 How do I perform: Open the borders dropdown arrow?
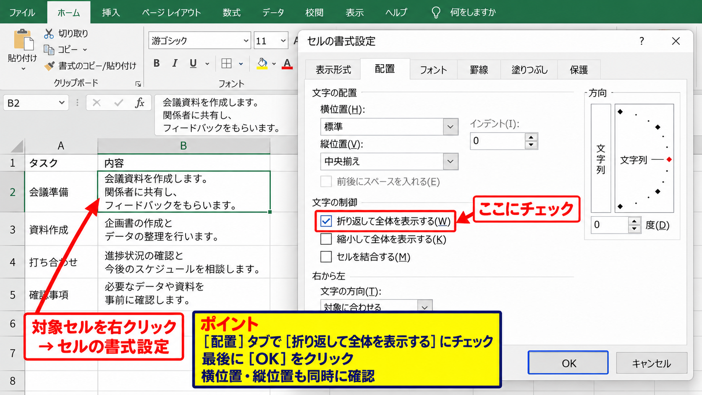click(x=241, y=64)
